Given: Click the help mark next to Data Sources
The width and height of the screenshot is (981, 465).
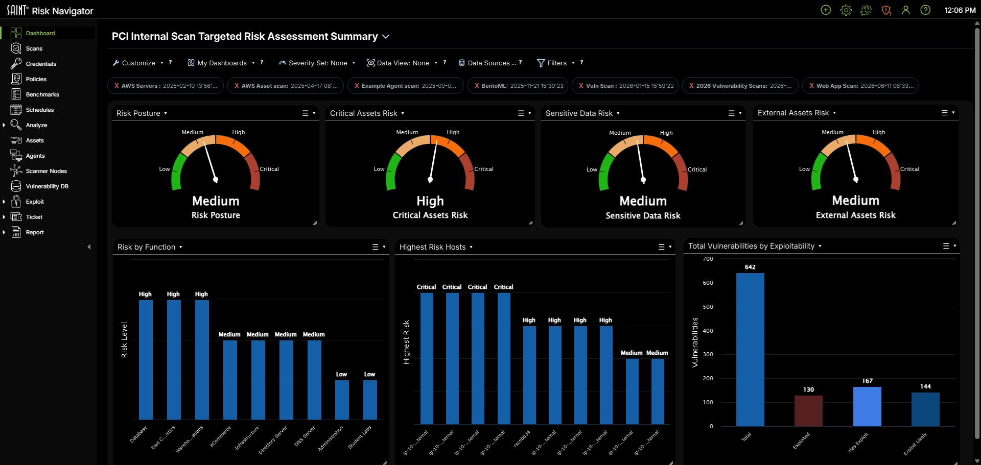Looking at the screenshot, I should [520, 62].
